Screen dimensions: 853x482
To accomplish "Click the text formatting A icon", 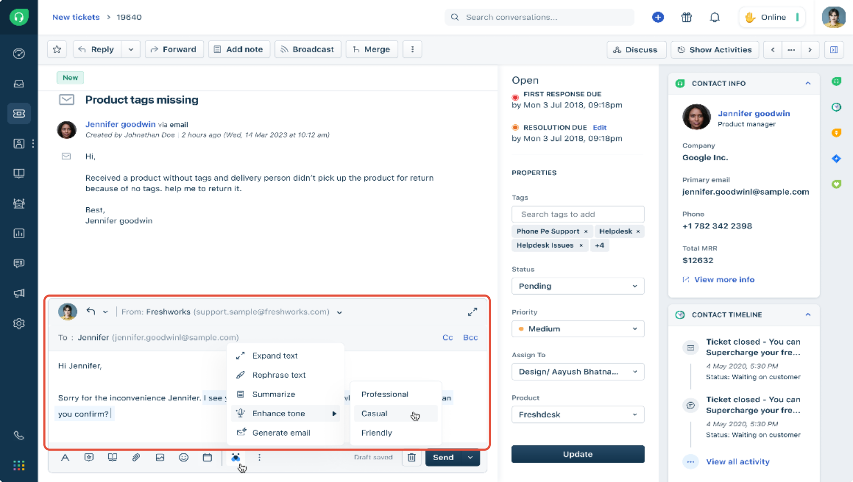I will (x=65, y=457).
